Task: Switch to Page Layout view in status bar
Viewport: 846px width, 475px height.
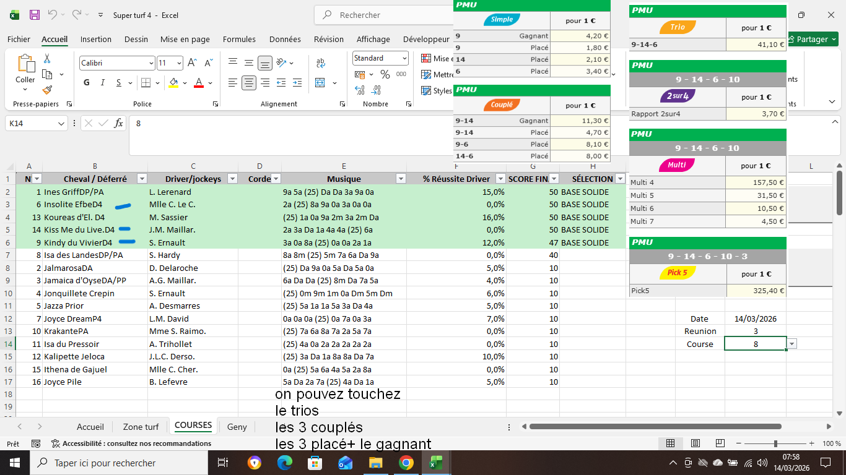Action: [x=696, y=443]
